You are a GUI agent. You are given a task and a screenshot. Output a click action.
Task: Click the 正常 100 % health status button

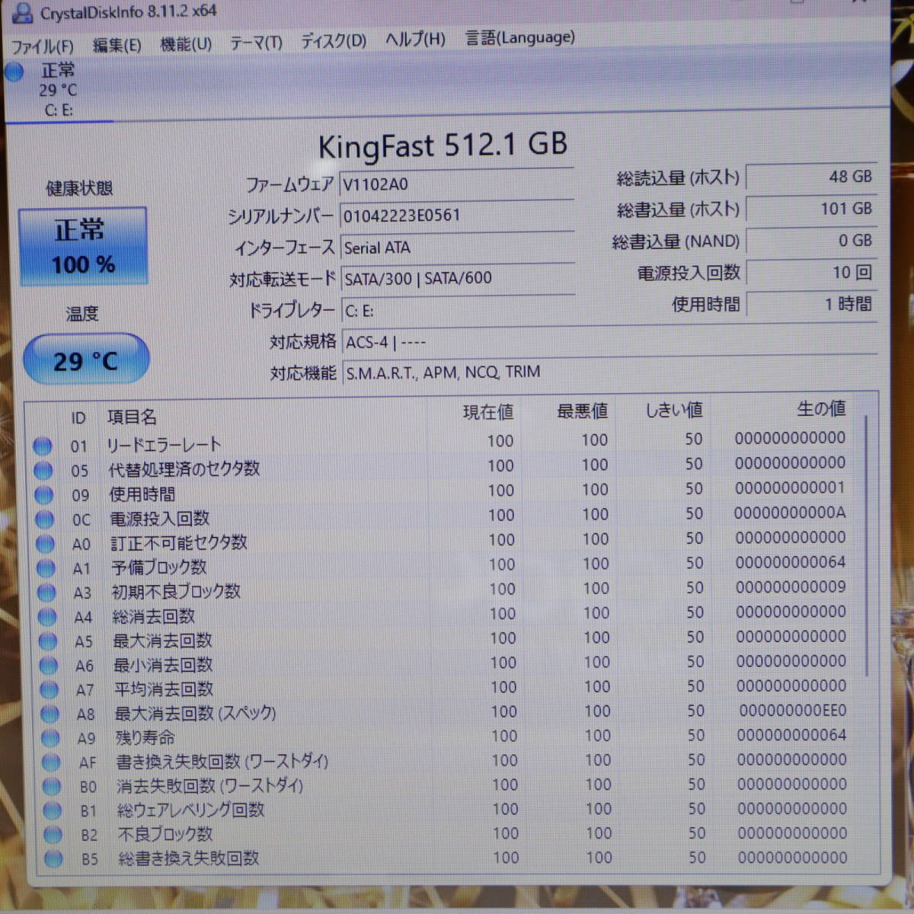83,246
